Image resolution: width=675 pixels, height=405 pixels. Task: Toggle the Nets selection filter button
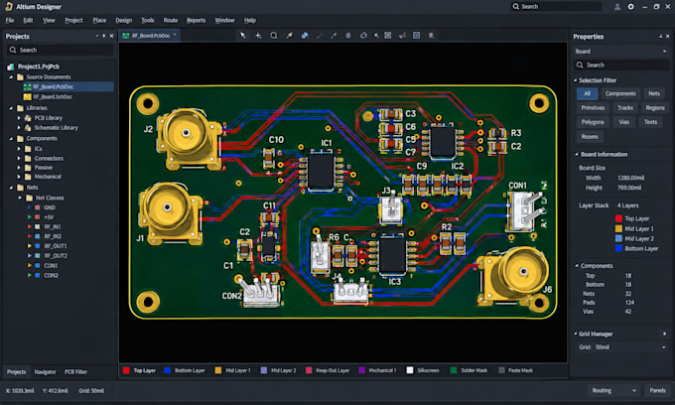(654, 93)
